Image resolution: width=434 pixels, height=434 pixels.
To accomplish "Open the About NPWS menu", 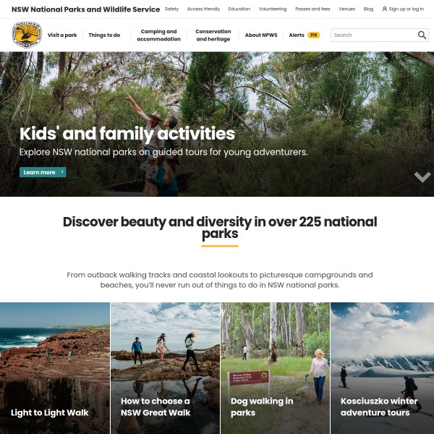I will [261, 35].
